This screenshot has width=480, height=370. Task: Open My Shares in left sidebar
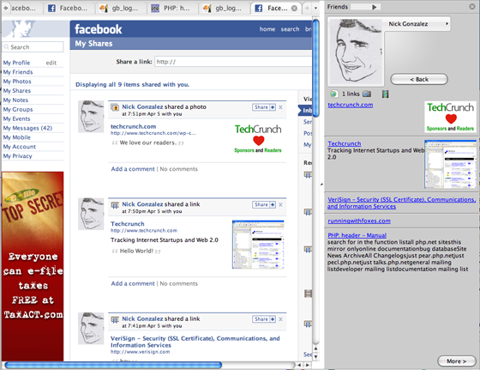point(17,91)
